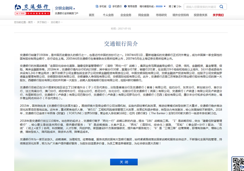Switch language to En English
The height and width of the screenshot is (171, 244).
(x=180, y=6)
